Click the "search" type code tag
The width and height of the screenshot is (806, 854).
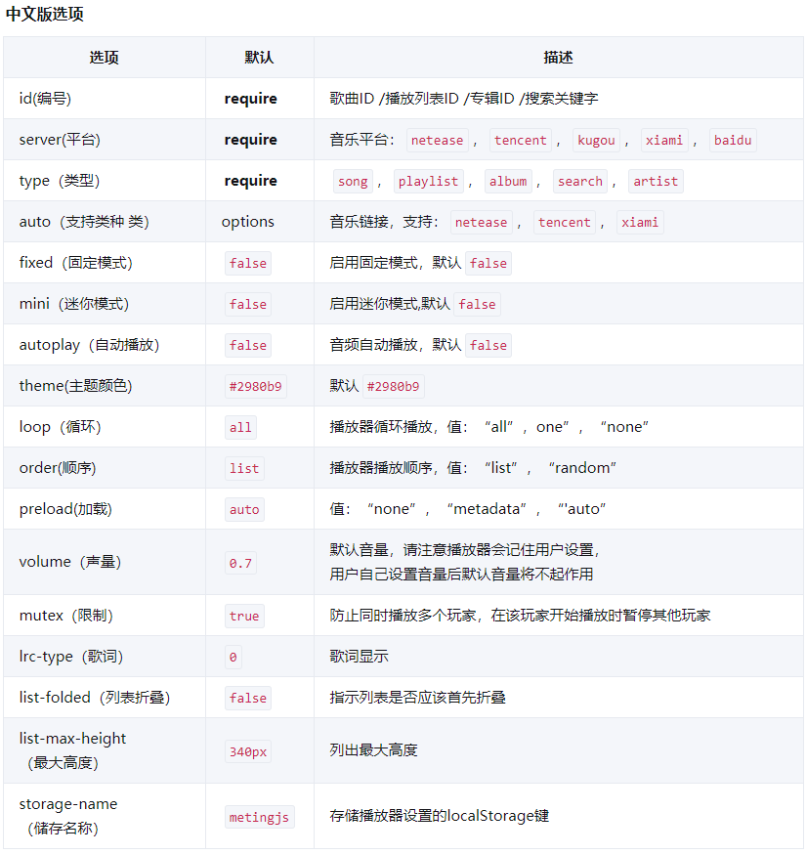click(580, 181)
